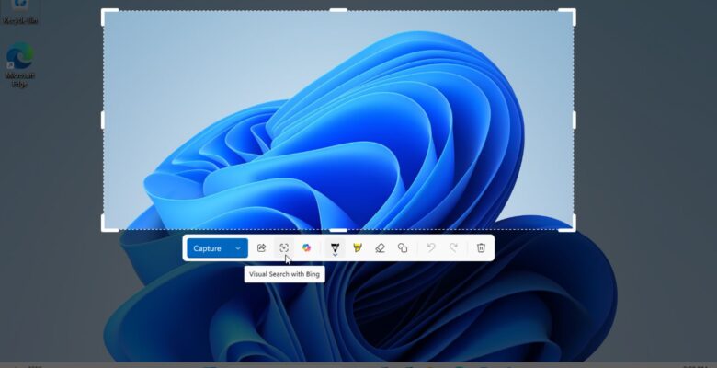Undo the last annotation

[430, 248]
